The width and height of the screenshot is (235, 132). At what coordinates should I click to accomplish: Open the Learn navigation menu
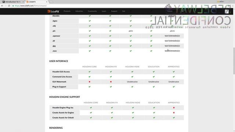[x=104, y=11]
